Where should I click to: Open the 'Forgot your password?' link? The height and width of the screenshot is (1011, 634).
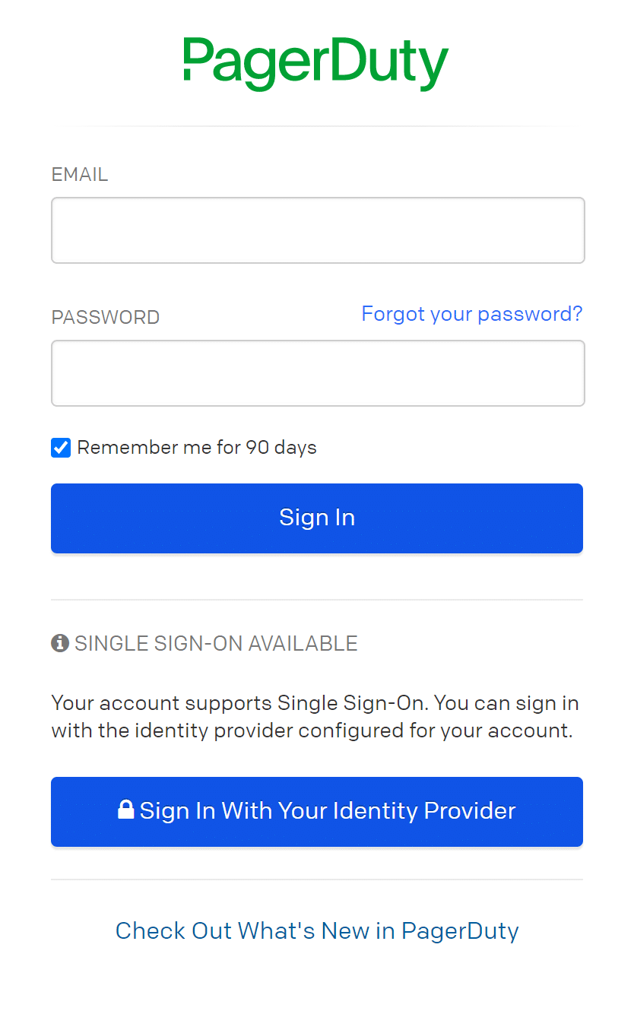tap(471, 314)
